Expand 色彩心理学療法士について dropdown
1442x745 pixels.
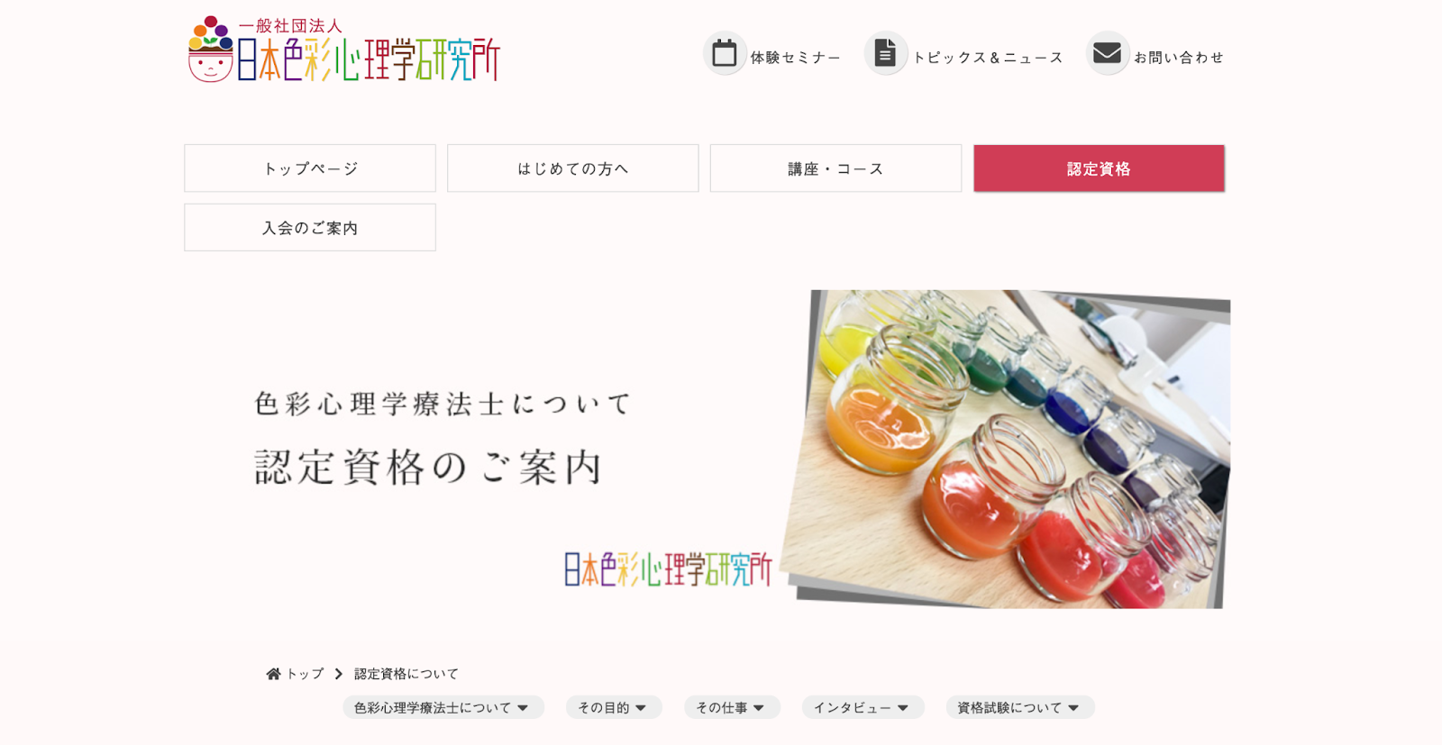point(443,707)
